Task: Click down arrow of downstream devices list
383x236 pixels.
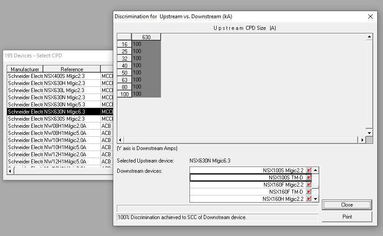Action: point(315,199)
